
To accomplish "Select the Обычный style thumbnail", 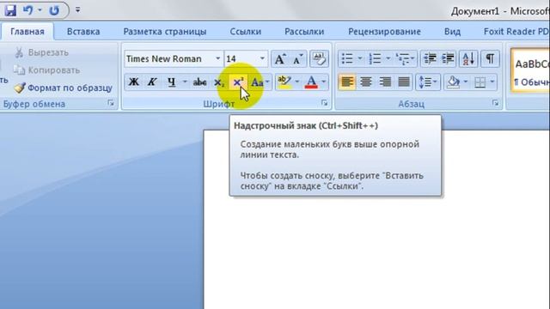I will click(x=530, y=71).
